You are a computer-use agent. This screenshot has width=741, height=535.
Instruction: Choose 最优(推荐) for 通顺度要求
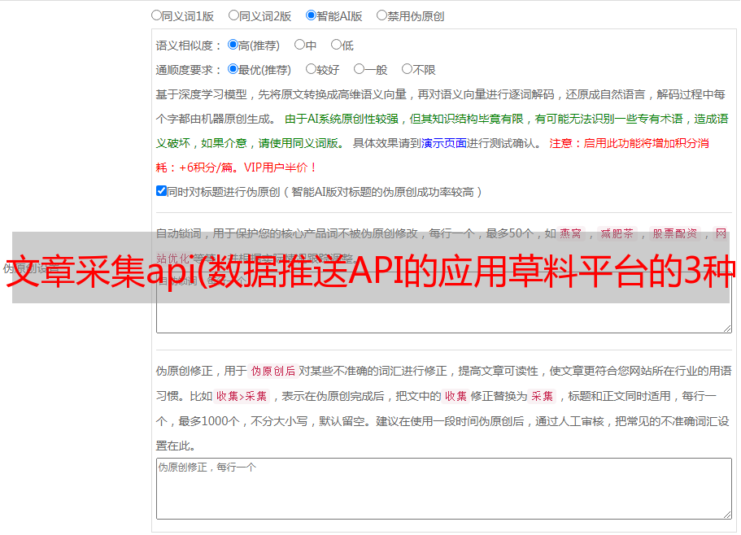click(233, 69)
